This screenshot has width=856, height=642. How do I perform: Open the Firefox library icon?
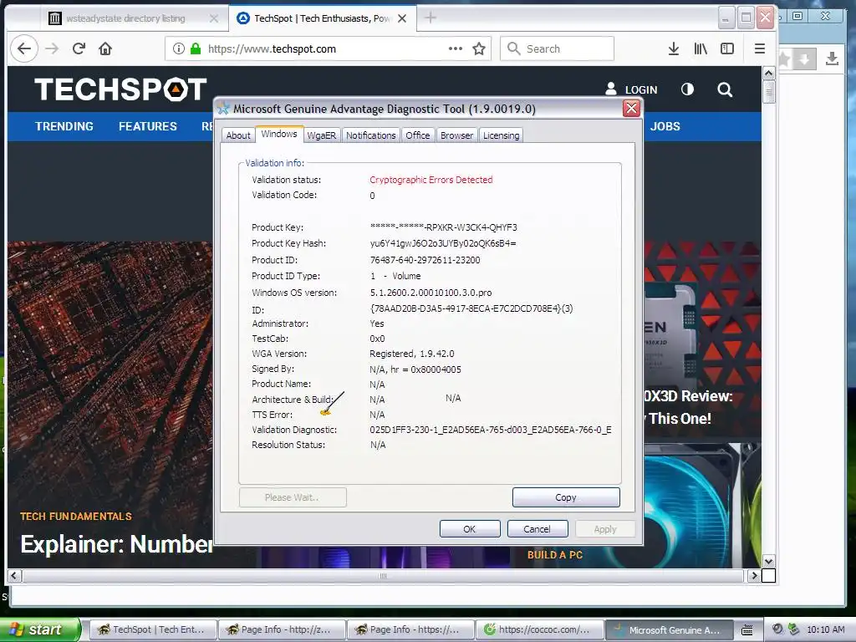tap(701, 48)
